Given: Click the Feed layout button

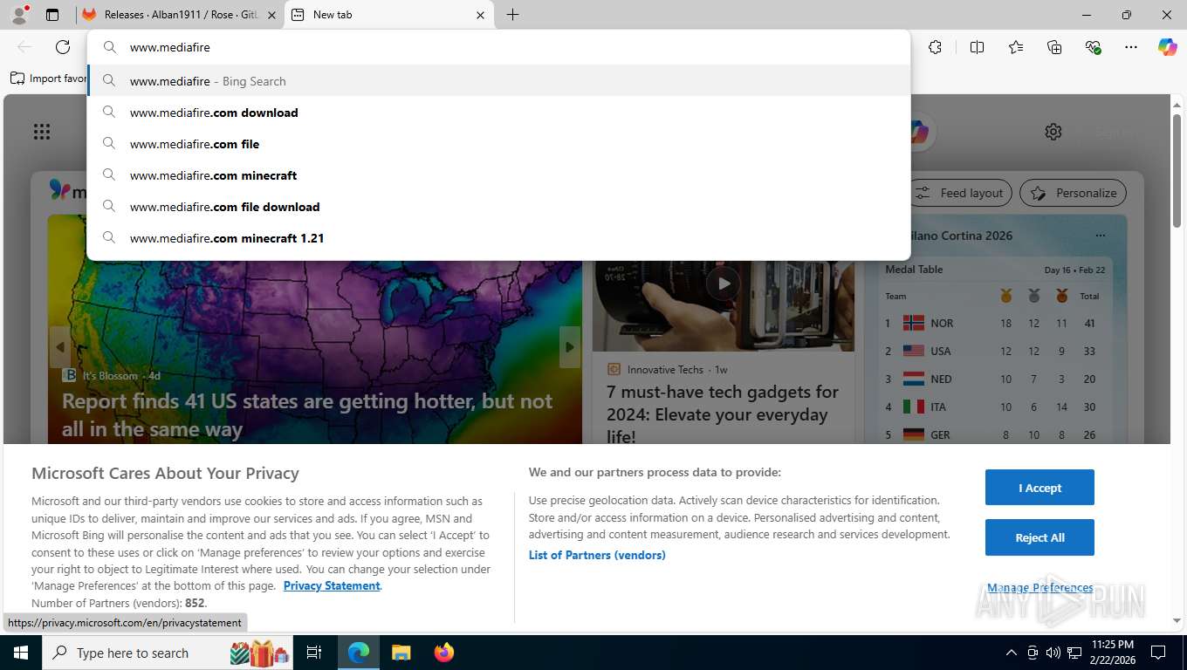Looking at the screenshot, I should coord(960,193).
